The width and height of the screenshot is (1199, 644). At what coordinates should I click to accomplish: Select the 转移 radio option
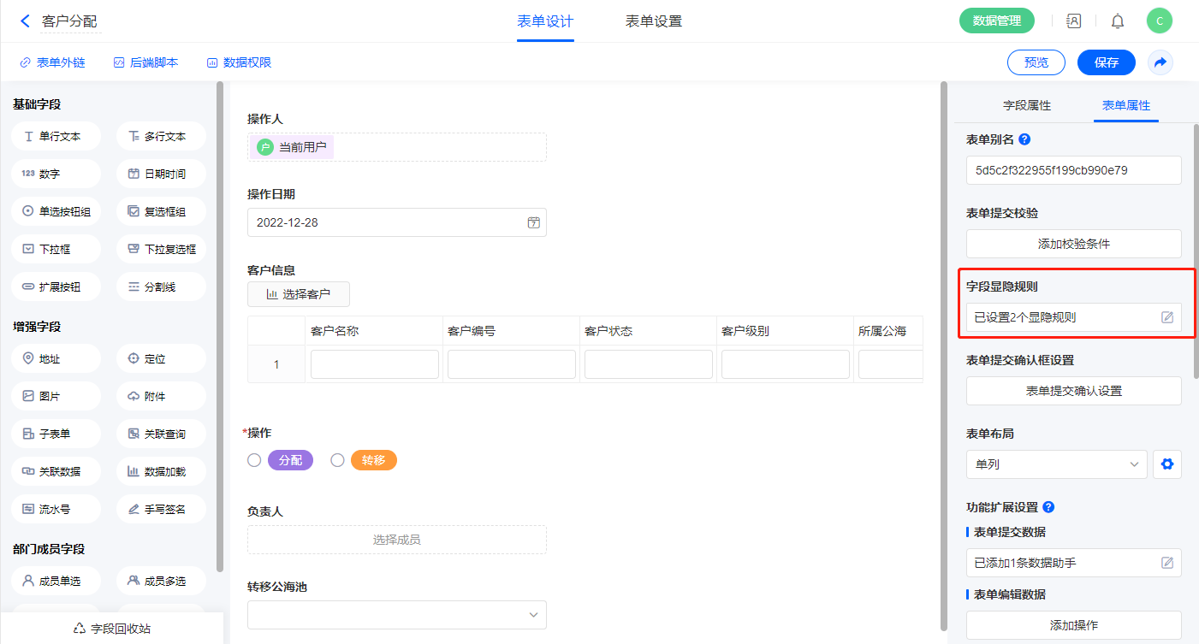point(337,460)
